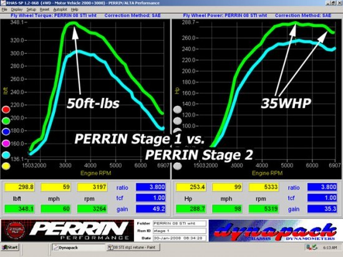
Task: Click the Date field showing 30-Jan-2008
Action: point(180,238)
